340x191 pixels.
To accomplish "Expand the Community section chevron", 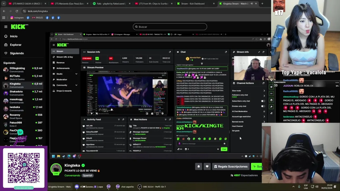I will (76, 85).
